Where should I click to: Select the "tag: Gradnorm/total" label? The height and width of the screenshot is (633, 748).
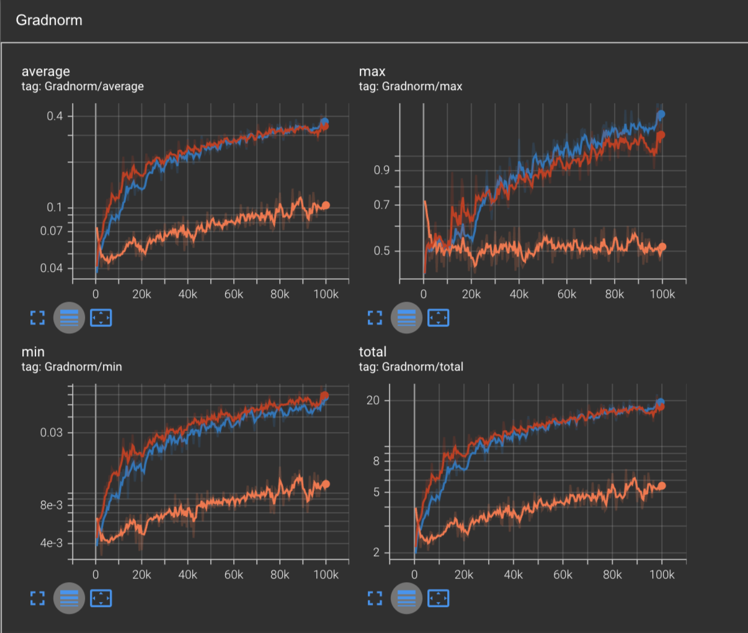pyautogui.click(x=411, y=367)
